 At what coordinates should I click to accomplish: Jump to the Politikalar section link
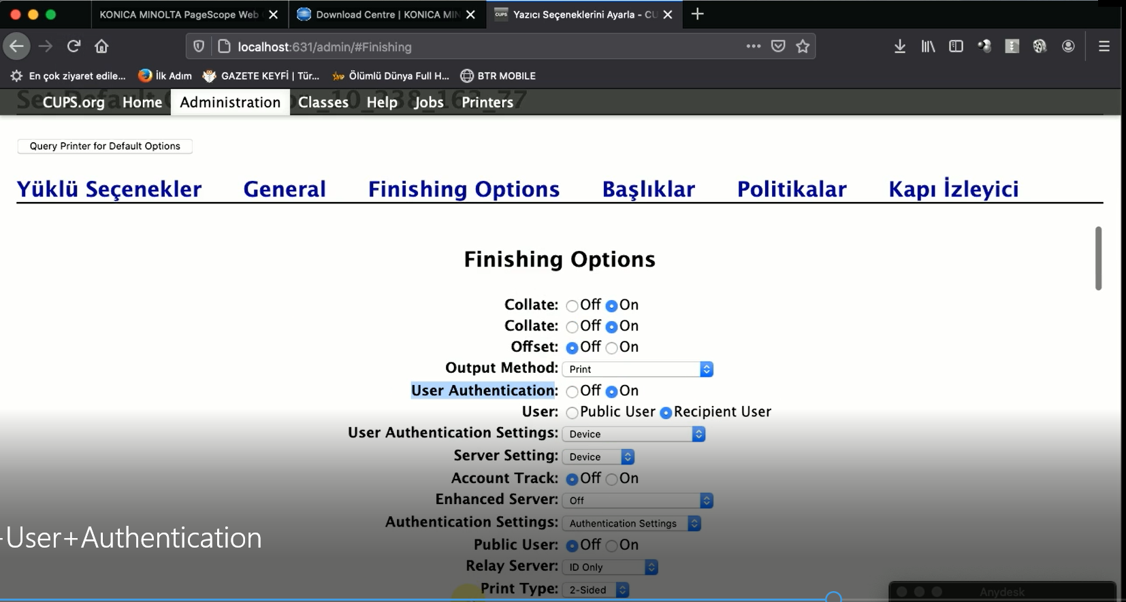[x=791, y=189]
